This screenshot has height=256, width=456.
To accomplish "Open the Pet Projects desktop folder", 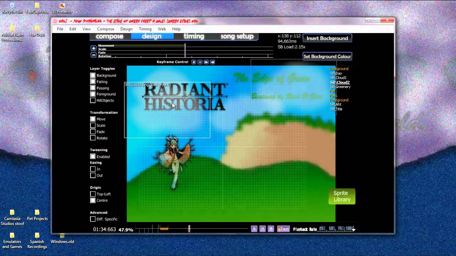I will (37, 215).
